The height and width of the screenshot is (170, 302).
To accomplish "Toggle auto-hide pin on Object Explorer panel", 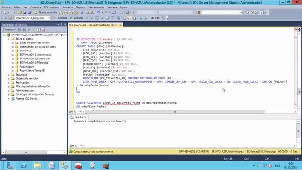I will click(x=61, y=25).
